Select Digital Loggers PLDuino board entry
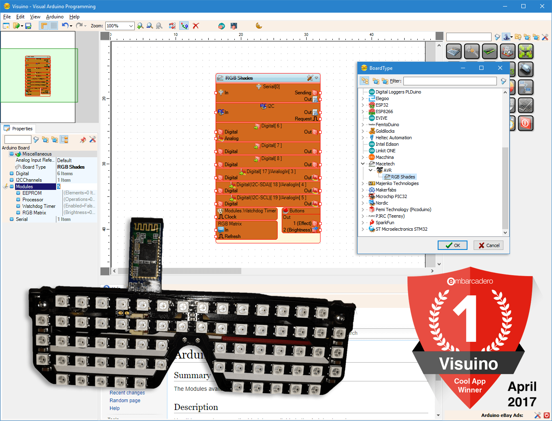The height and width of the screenshot is (421, 552). pyautogui.click(x=398, y=92)
